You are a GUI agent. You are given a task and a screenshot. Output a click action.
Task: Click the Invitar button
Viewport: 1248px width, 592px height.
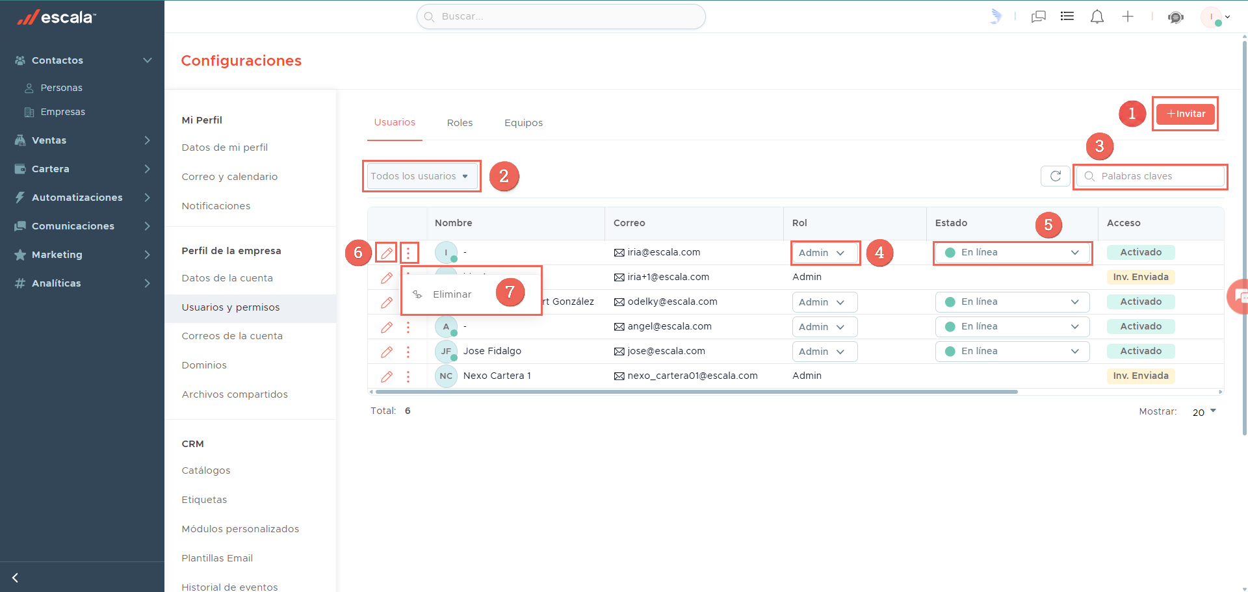pos(1186,114)
